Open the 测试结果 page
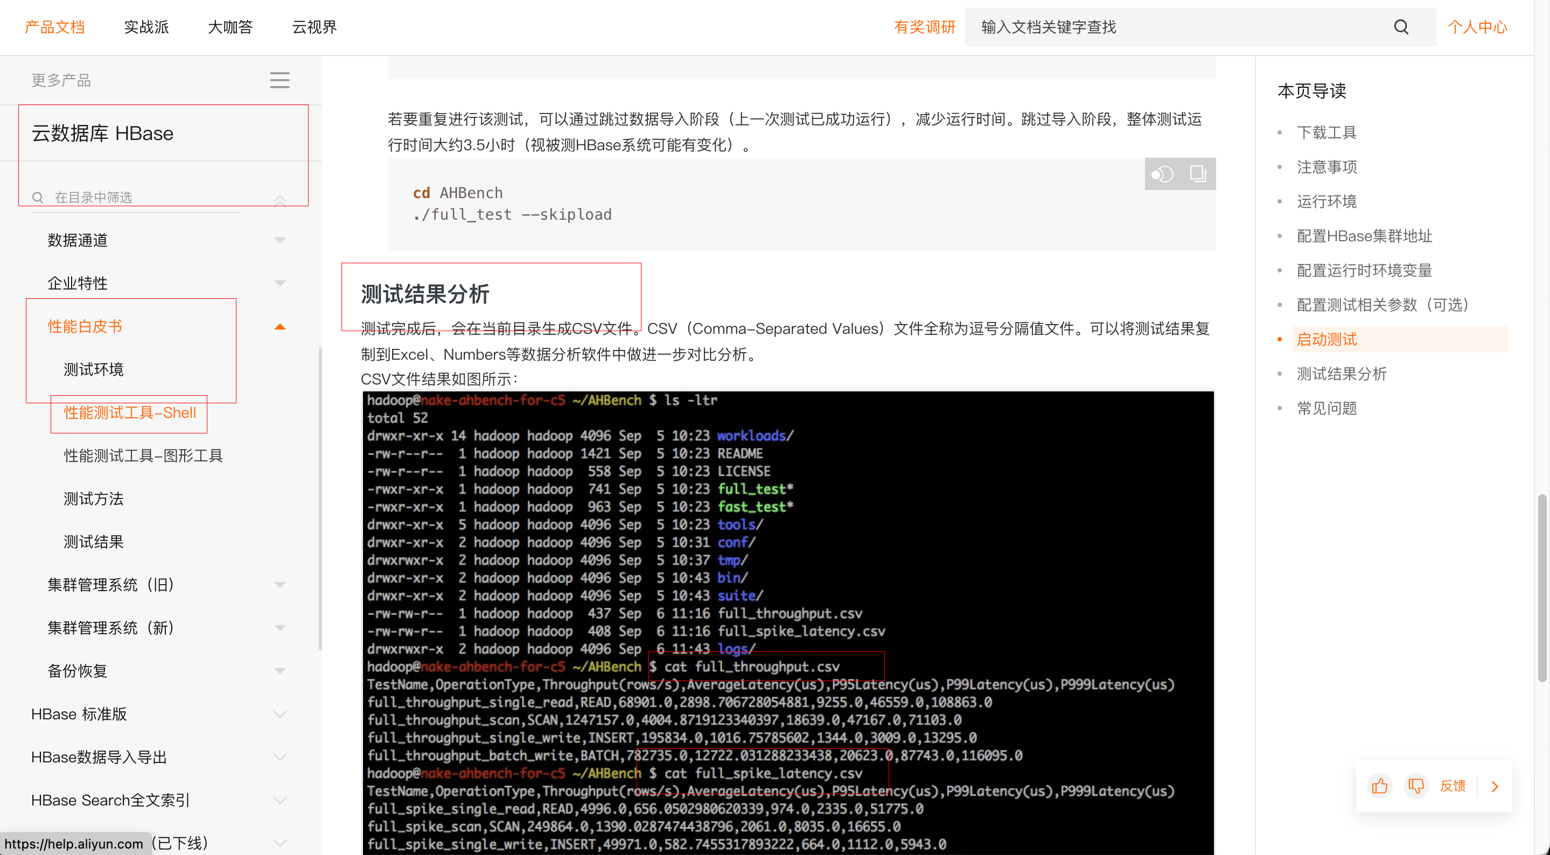Screen dimensions: 1550x855 94,542
